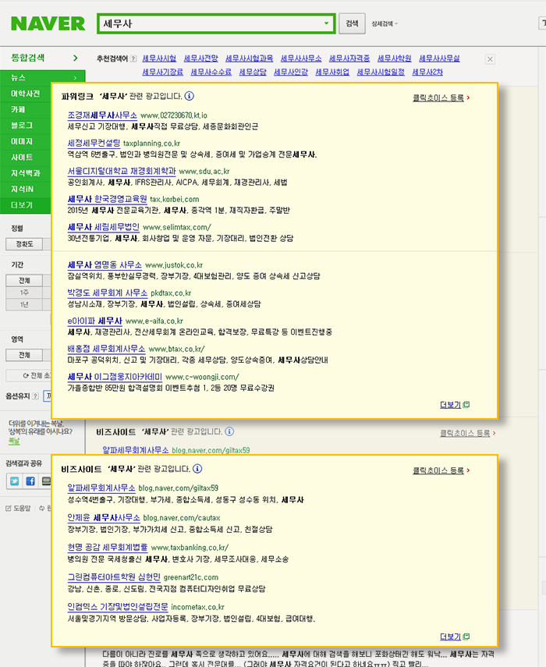Open the 박경도 세무회계 사무소 ad link
Screen dimensions: 546x667
[x=108, y=293]
